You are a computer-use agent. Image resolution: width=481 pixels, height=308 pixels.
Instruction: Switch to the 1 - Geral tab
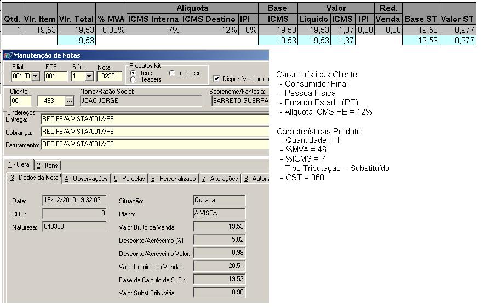pyautogui.click(x=19, y=165)
